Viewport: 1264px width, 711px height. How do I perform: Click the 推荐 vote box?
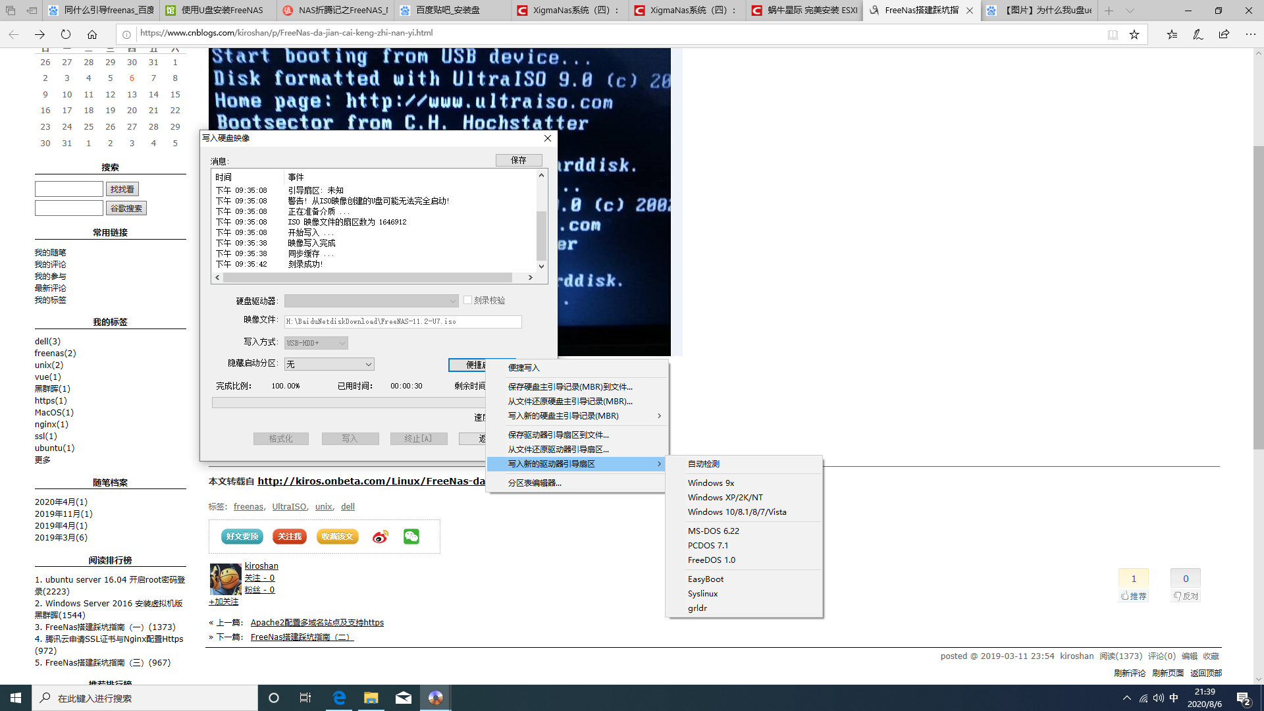click(x=1134, y=585)
